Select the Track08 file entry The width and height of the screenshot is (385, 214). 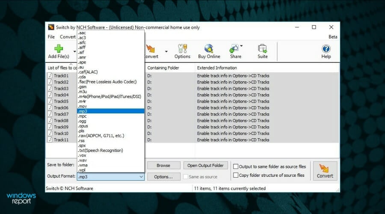click(x=61, y=120)
